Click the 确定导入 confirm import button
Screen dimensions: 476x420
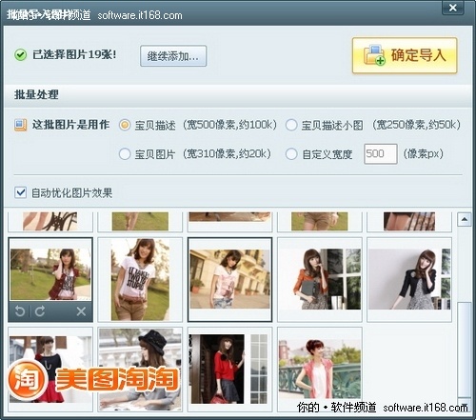405,55
